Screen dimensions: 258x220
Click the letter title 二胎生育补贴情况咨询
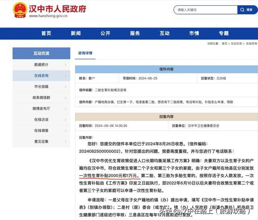point(110,90)
